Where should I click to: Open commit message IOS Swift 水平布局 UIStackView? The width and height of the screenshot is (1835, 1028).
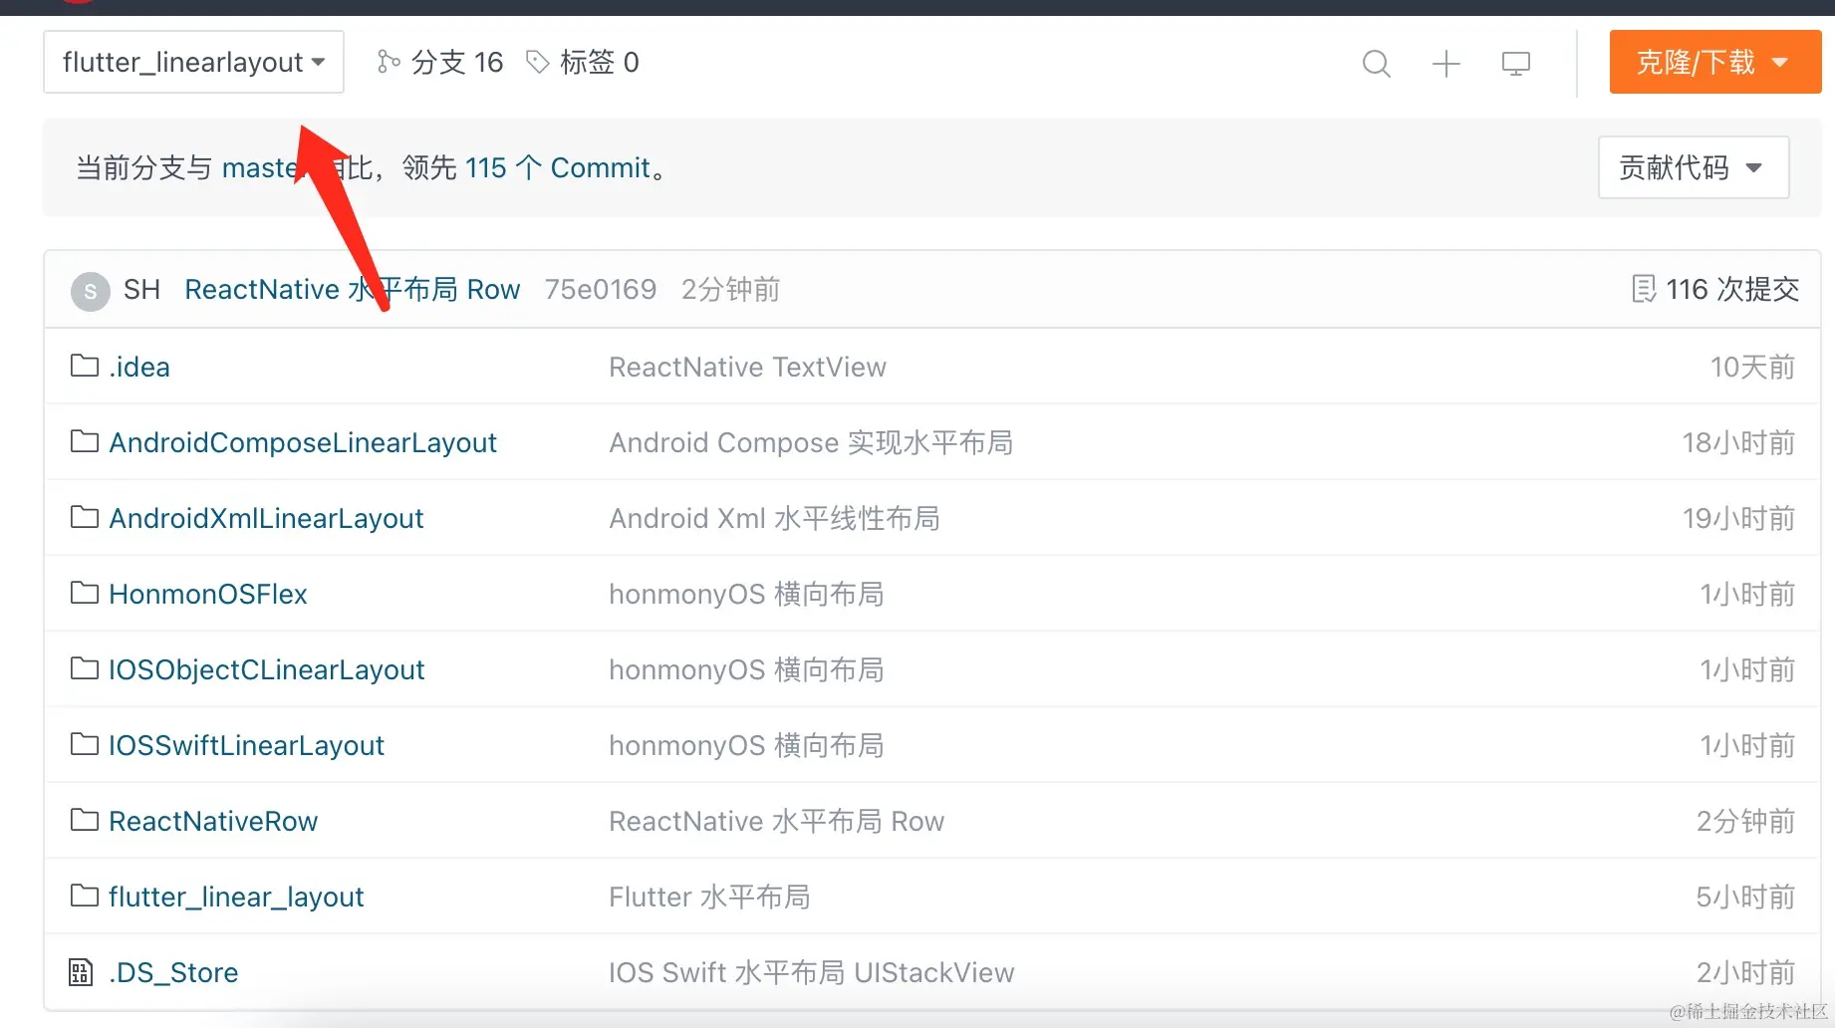point(811,972)
